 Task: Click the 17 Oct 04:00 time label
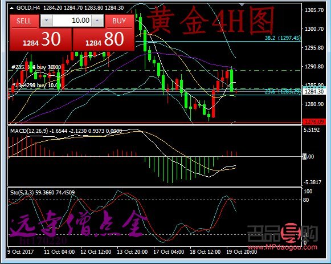169,252
